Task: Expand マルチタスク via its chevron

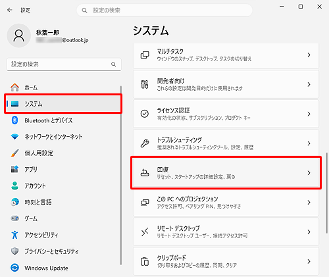Action: (x=309, y=55)
